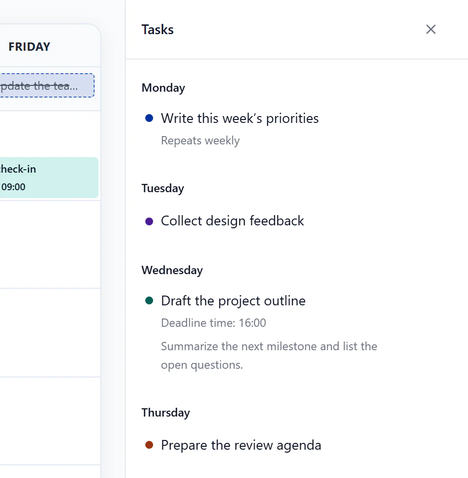The image size is (468, 478).
Task: Open the Prepare the review agenda task
Action: point(241,445)
